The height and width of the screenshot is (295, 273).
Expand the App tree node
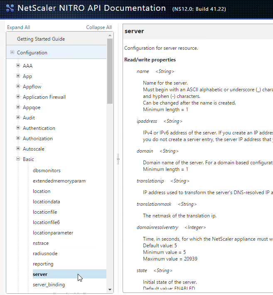point(18,76)
